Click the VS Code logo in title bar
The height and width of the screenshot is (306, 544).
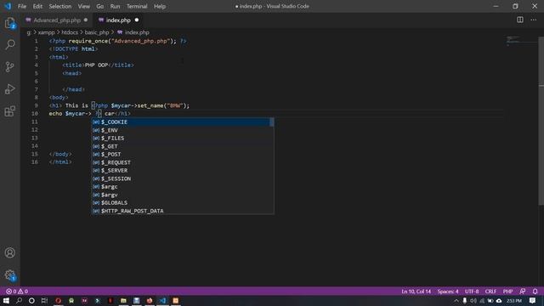pos(8,6)
